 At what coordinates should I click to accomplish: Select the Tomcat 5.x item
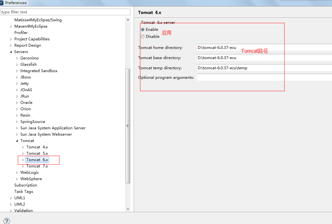coord(37,153)
